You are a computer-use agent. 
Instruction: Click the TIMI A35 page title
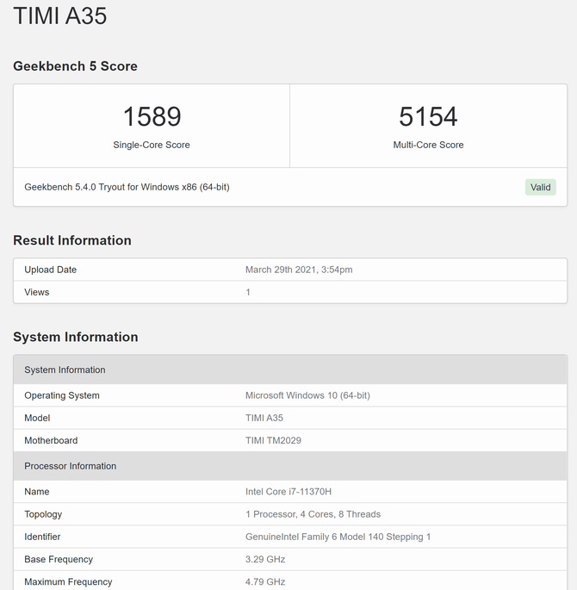[x=60, y=16]
